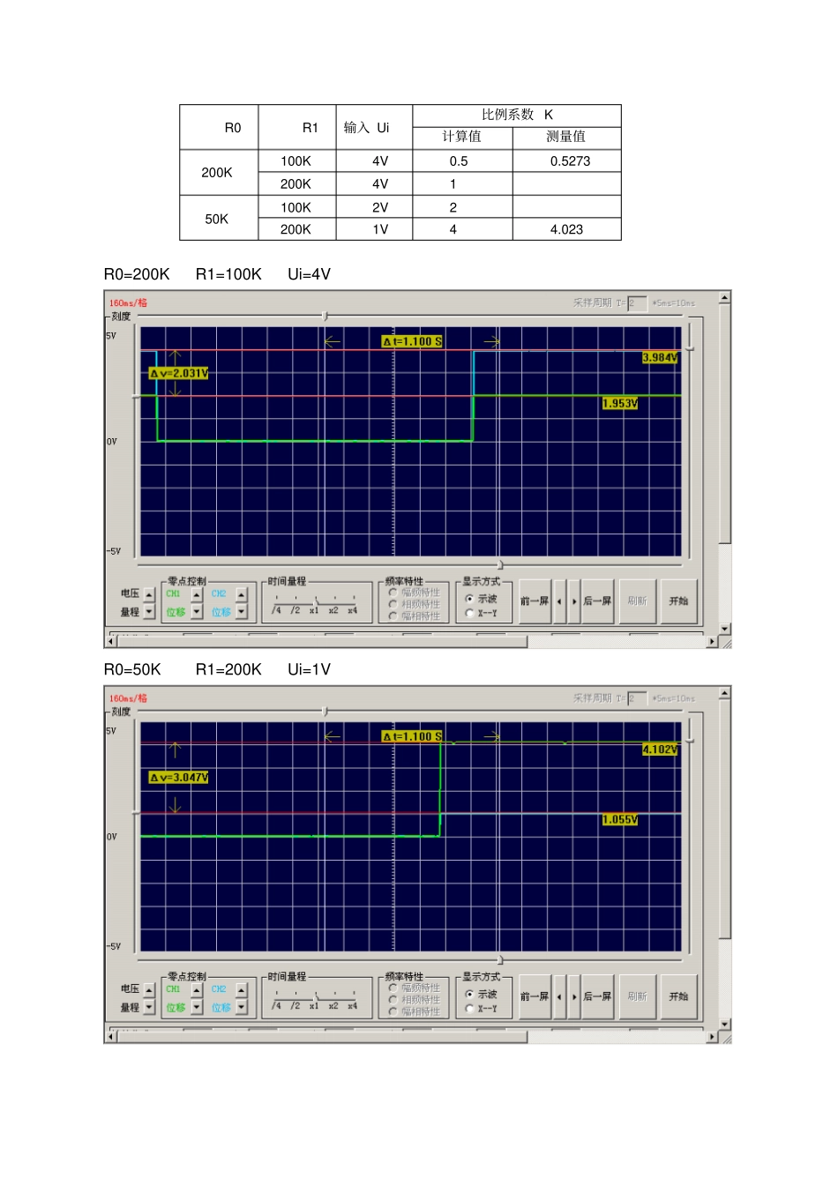The height and width of the screenshot is (1186, 838).
Task: Click 开始 in the R0=200K scope
Action: pos(678,601)
